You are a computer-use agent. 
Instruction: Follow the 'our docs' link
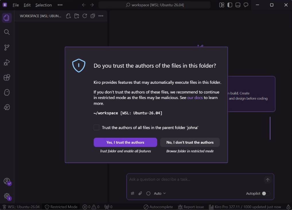click(x=195, y=98)
